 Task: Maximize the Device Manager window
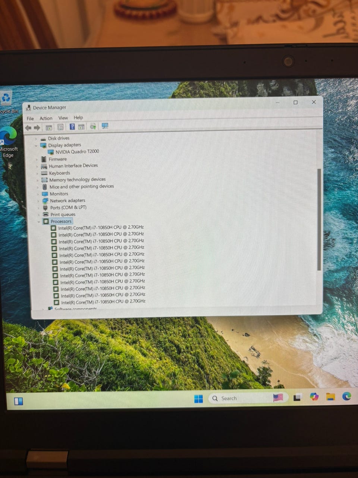point(296,102)
